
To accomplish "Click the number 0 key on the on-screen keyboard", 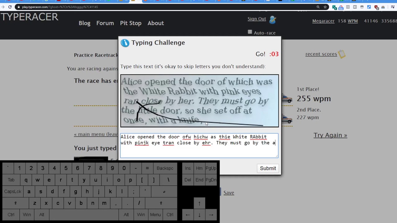I will pos(124,168).
